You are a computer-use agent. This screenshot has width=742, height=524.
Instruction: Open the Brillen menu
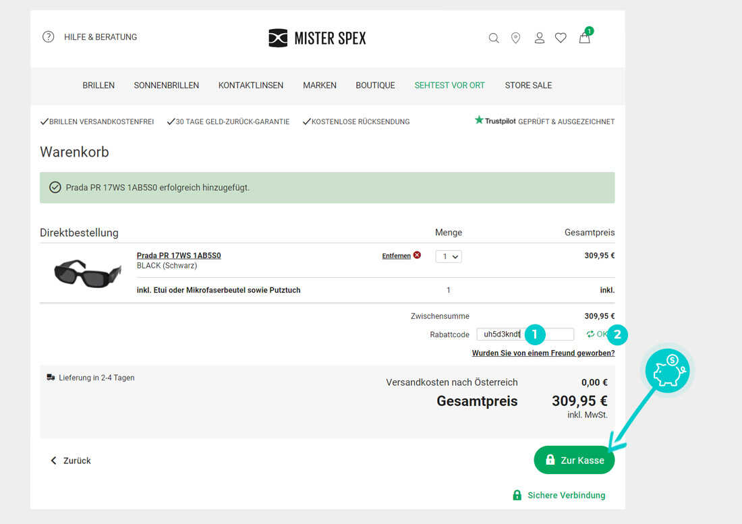(x=98, y=86)
